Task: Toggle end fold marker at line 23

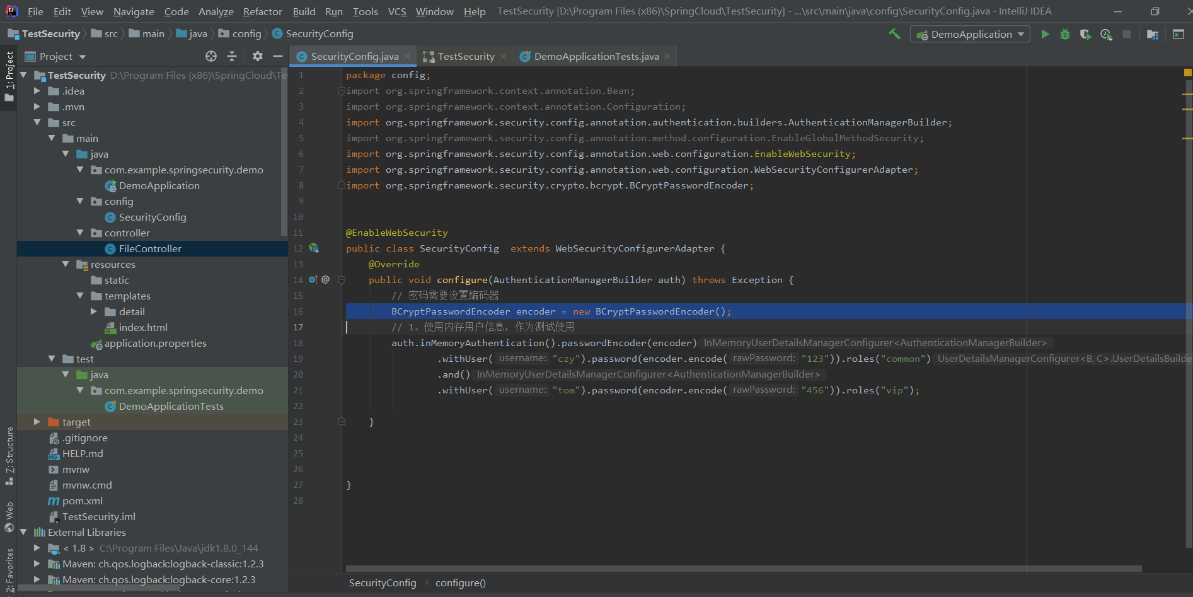Action: click(x=342, y=422)
